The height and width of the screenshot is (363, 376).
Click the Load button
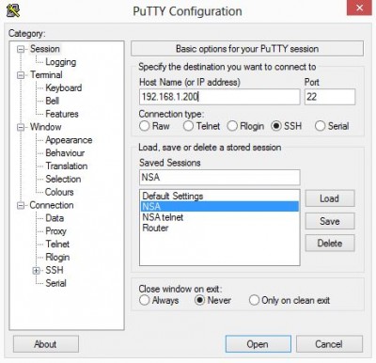point(330,198)
